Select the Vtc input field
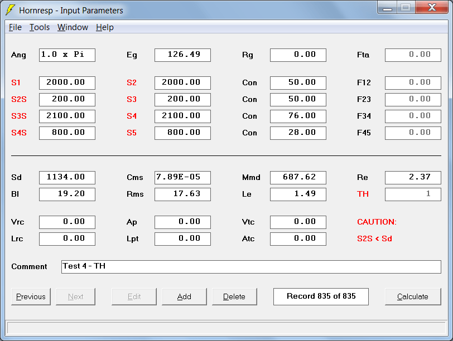This screenshot has width=453, height=341. pyautogui.click(x=298, y=222)
